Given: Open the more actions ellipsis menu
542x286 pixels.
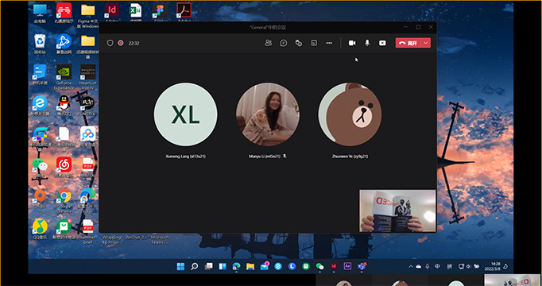Looking at the screenshot, I should 329,43.
